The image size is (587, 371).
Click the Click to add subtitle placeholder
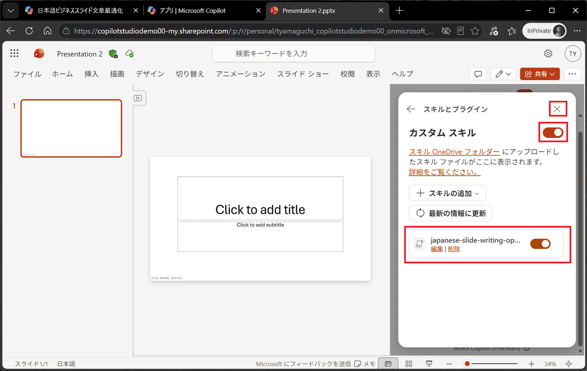[260, 236]
